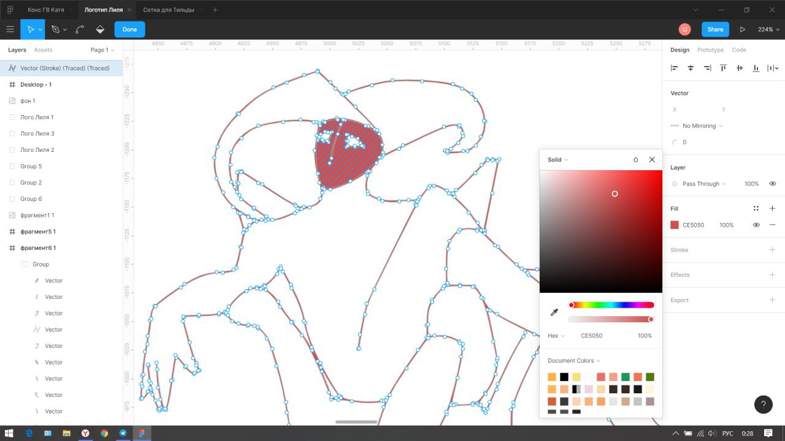Switch to the Code tab
Screen dimensions: 785x441
pos(739,50)
